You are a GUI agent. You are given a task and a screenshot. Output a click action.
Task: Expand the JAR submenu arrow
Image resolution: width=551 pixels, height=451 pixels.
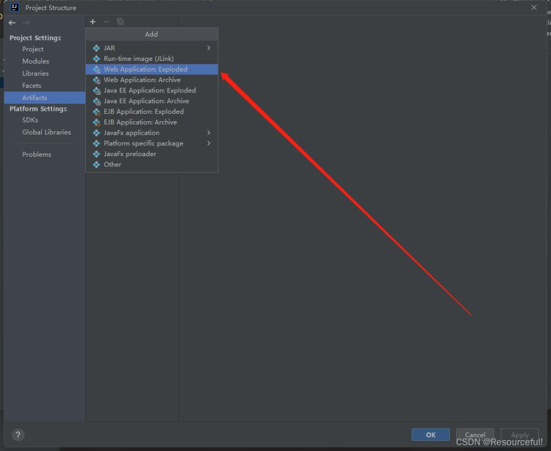(x=209, y=48)
